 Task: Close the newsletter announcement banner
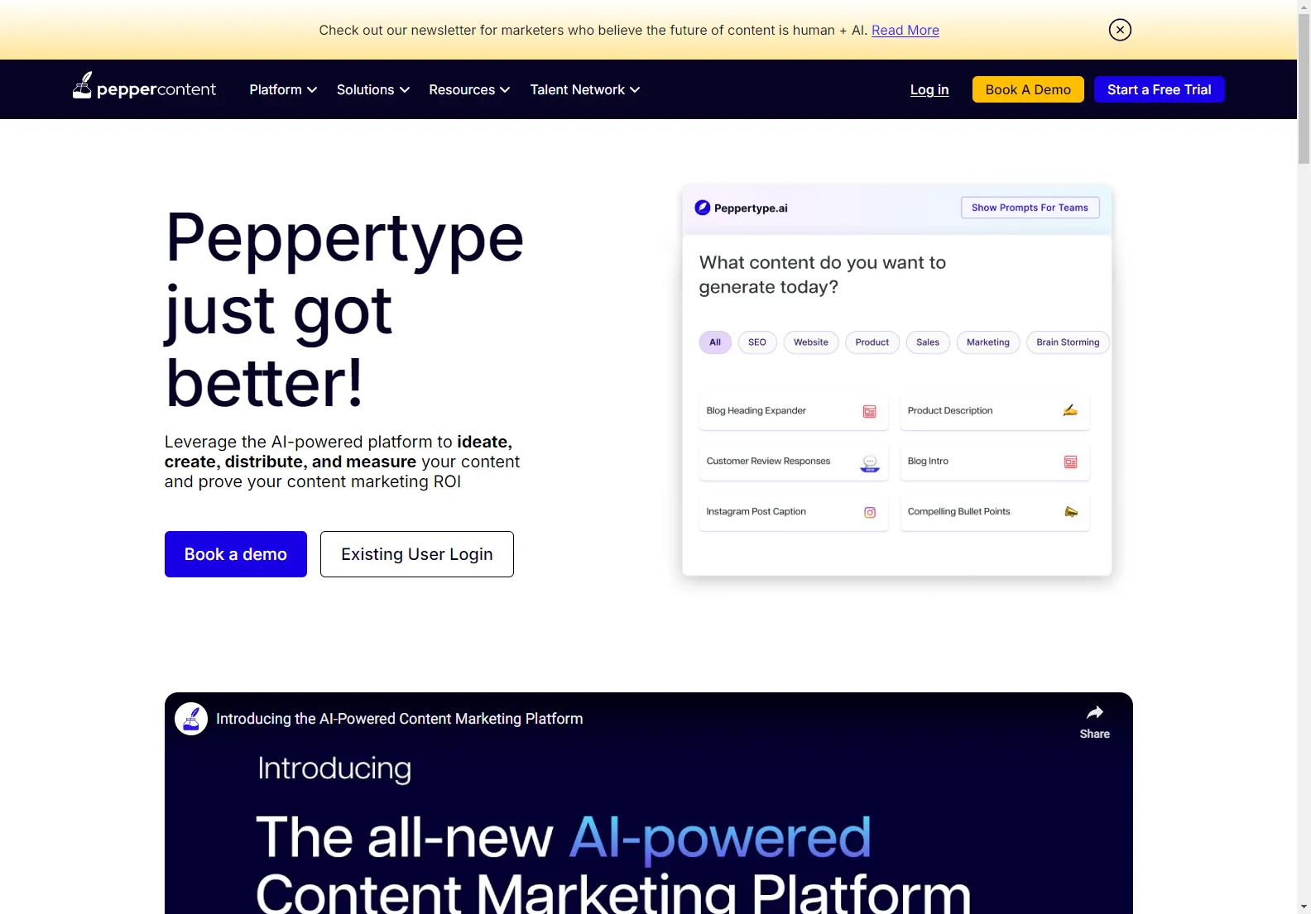[1120, 30]
